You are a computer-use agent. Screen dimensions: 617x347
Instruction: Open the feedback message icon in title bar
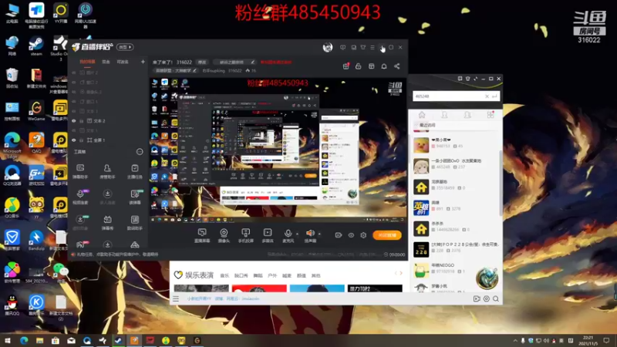[342, 47]
